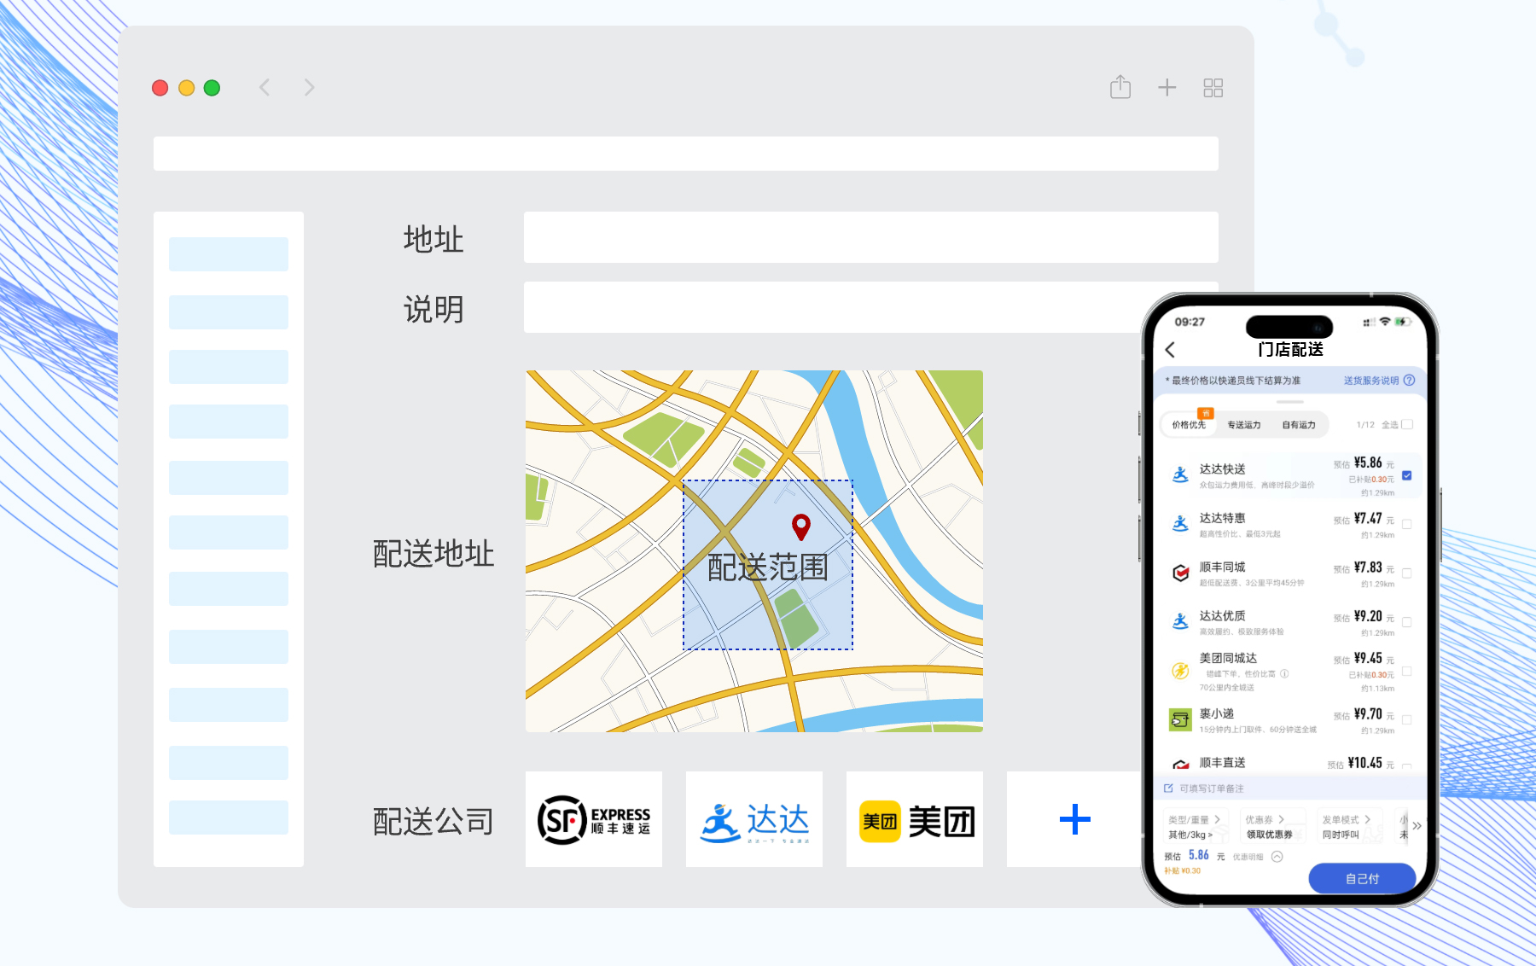
Task: Select the 裹小递 parcel icon
Action: click(1180, 719)
